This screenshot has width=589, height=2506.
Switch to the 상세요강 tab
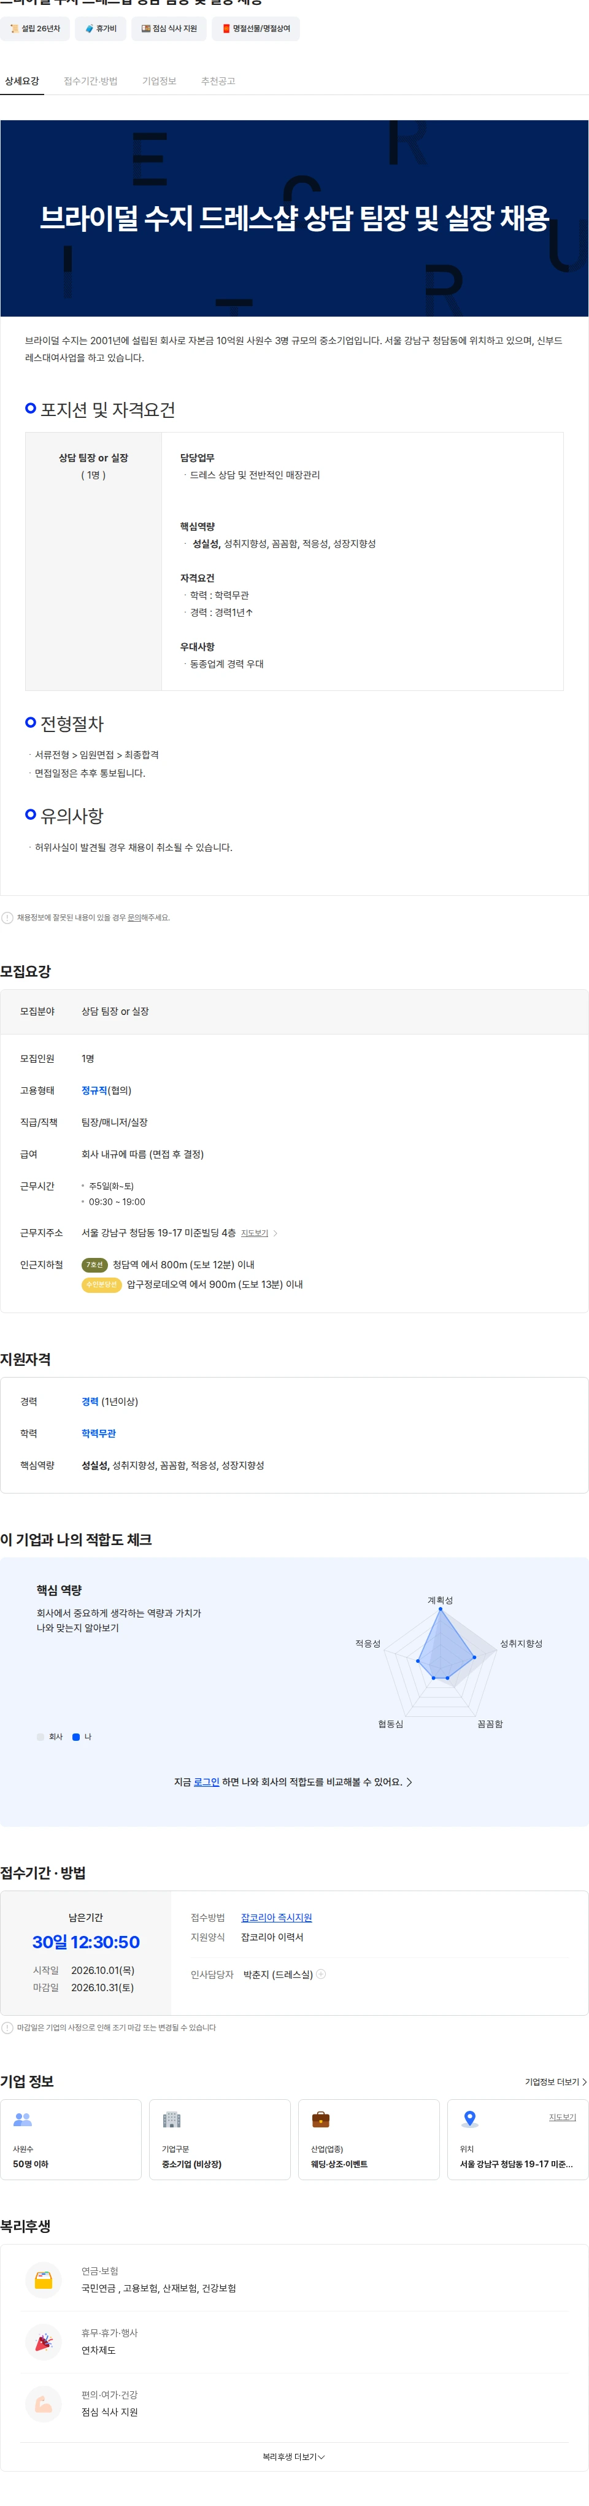pyautogui.click(x=21, y=81)
